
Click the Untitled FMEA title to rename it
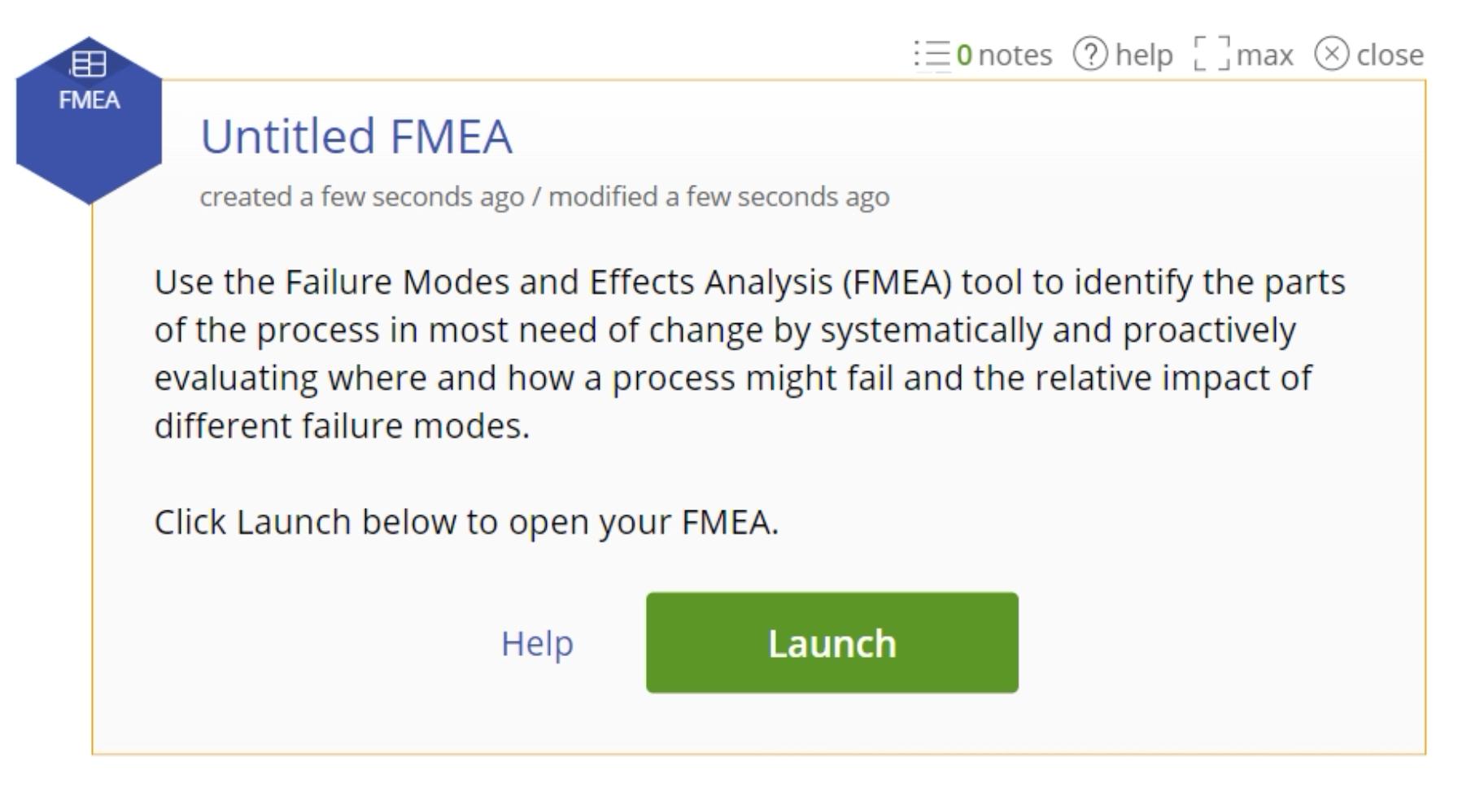pos(356,135)
